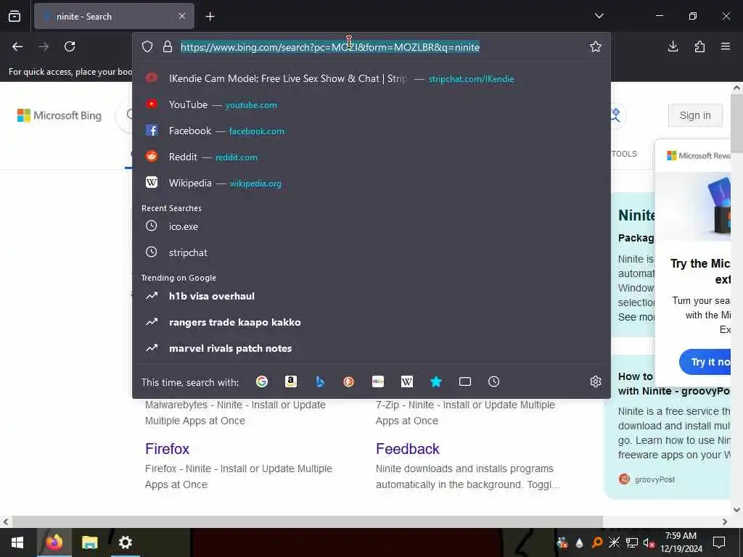Viewport: 743px width, 557px height.
Task: Search this time with Bing
Action: [x=320, y=381]
